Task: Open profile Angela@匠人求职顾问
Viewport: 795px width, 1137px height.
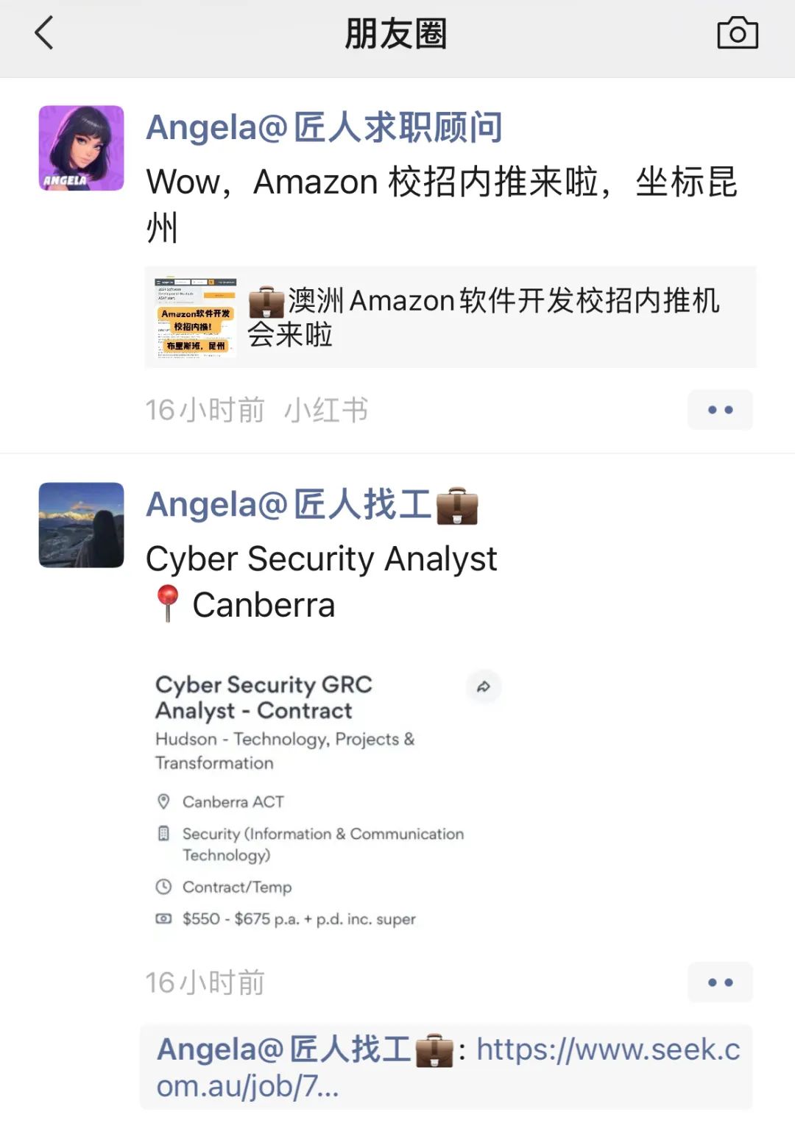Action: click(324, 127)
